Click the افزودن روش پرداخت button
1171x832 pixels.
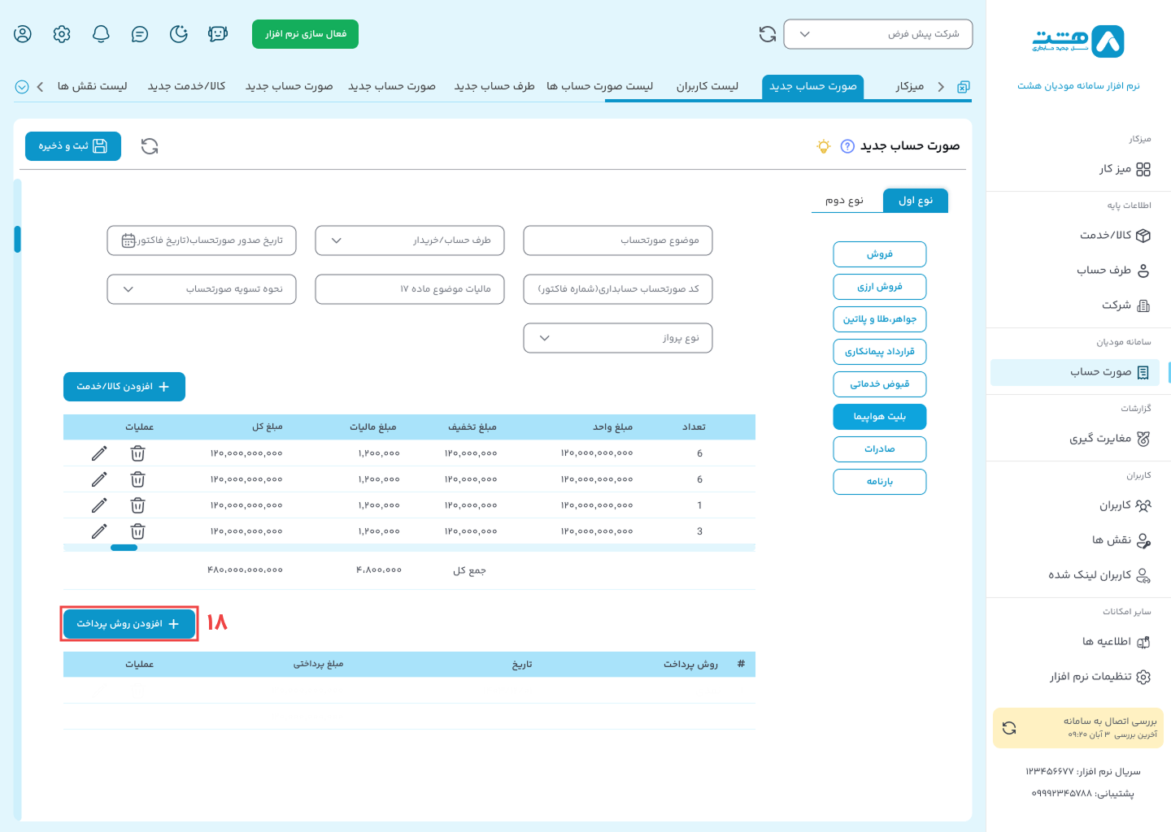[129, 624]
